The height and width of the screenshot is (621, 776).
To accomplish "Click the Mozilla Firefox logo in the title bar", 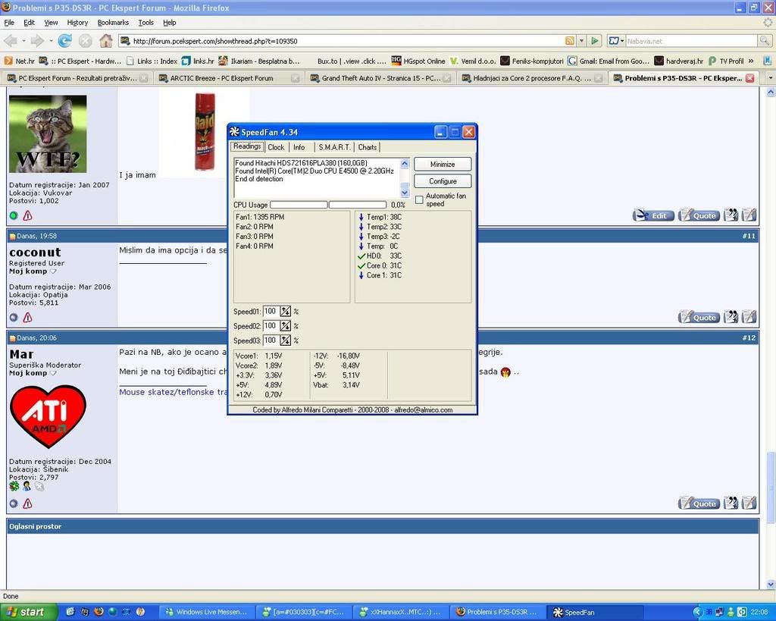I will 6,8.
